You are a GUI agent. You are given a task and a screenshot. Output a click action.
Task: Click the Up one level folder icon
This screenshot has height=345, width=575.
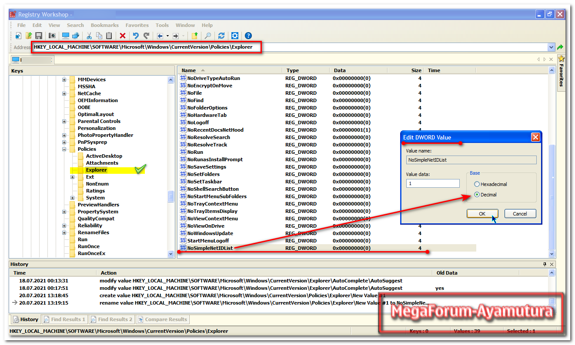pyautogui.click(x=195, y=36)
